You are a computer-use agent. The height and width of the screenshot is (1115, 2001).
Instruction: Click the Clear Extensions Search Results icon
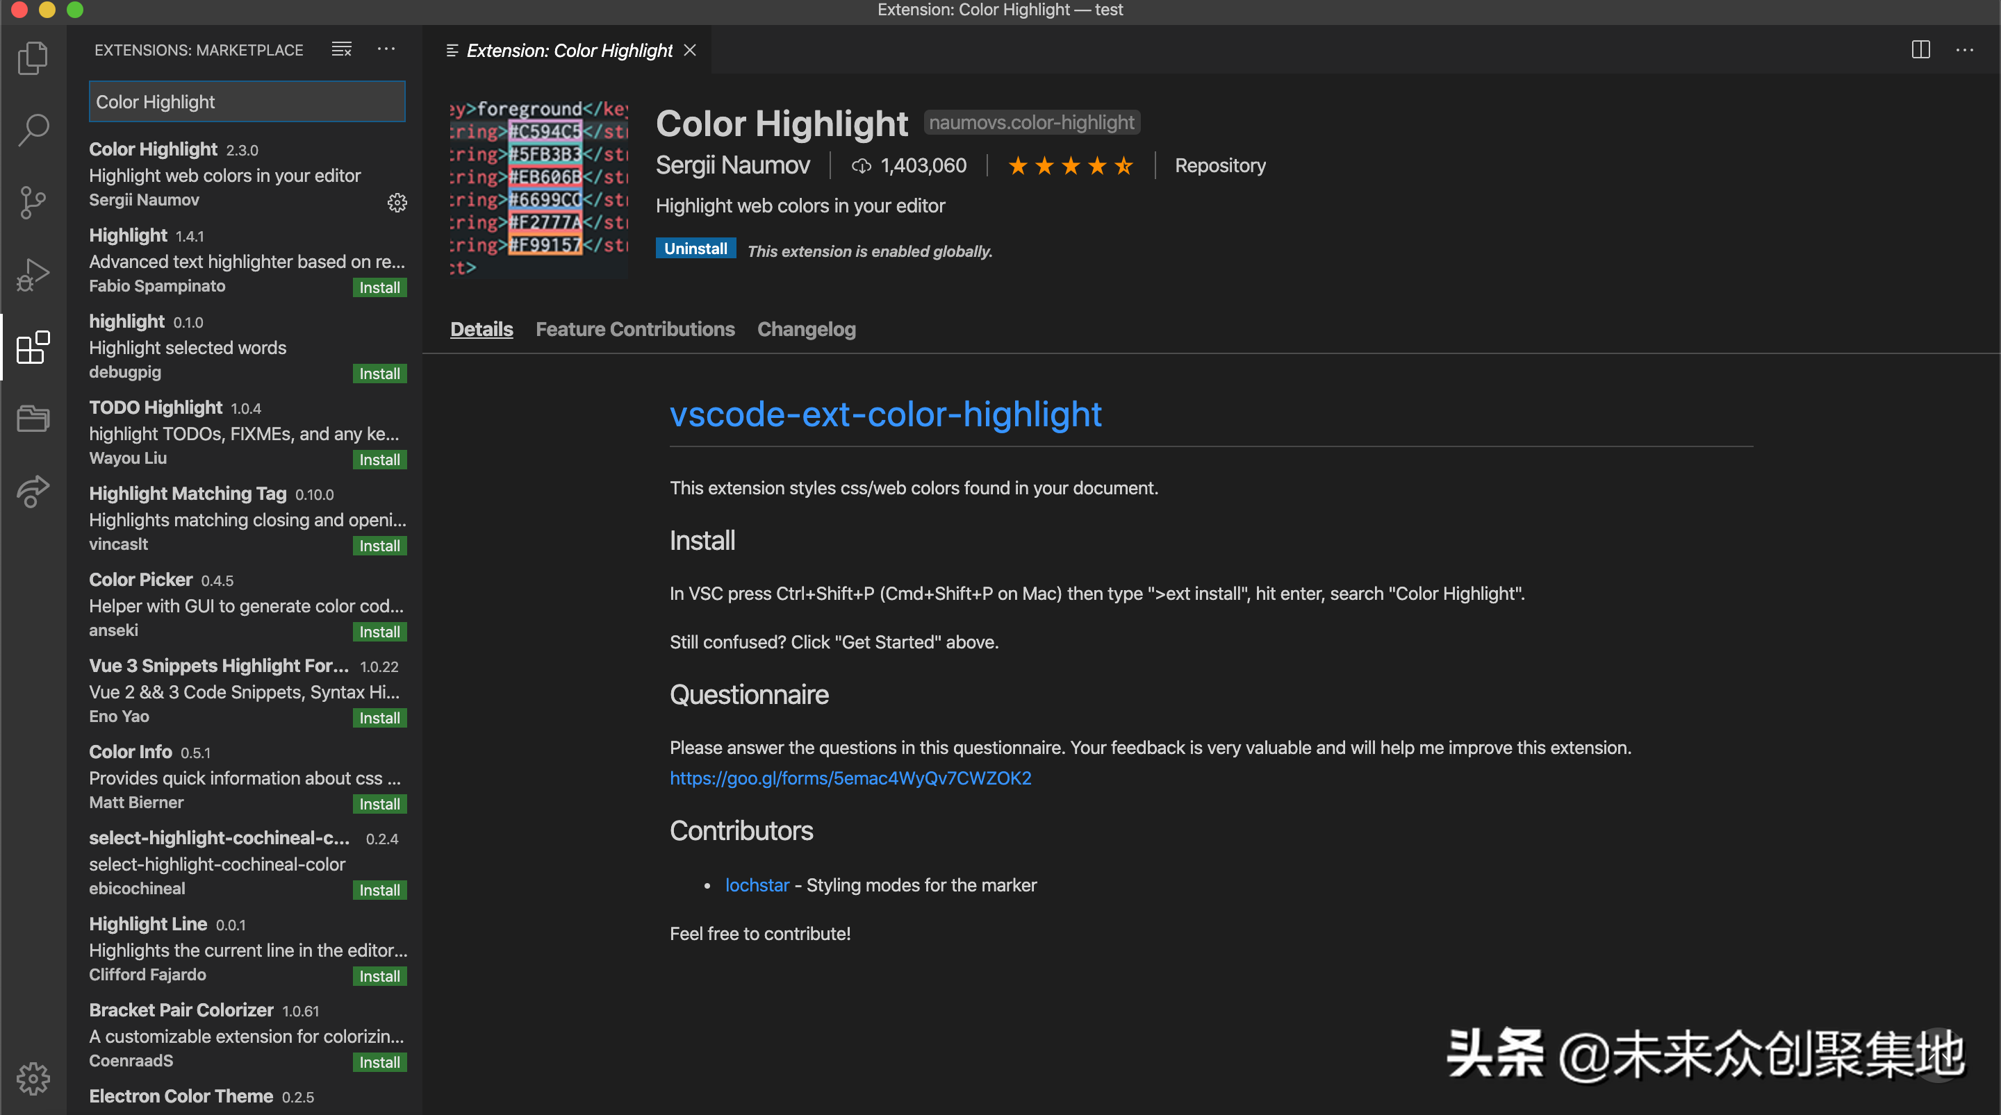pos(342,50)
